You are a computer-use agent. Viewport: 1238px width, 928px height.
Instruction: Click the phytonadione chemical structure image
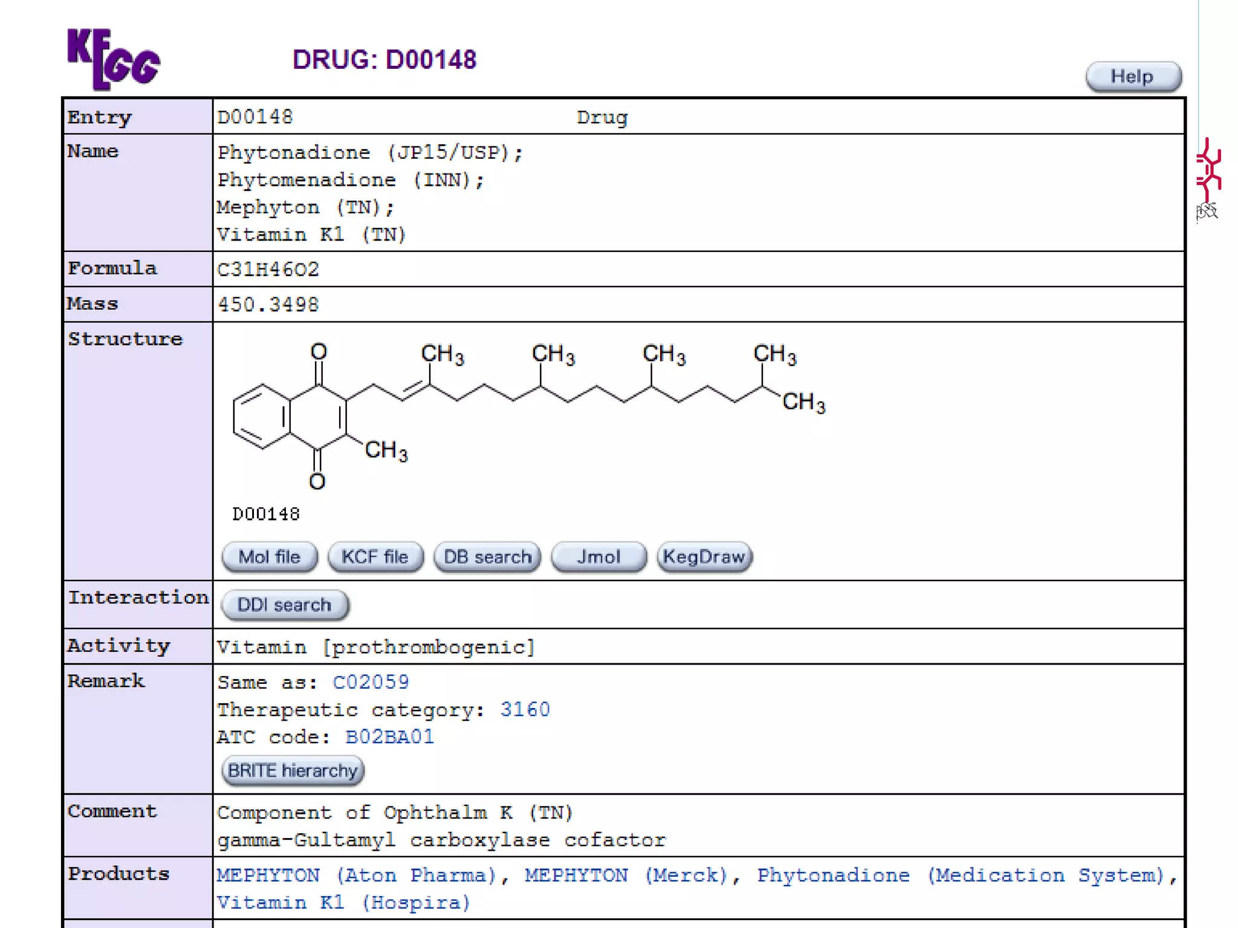click(529, 417)
